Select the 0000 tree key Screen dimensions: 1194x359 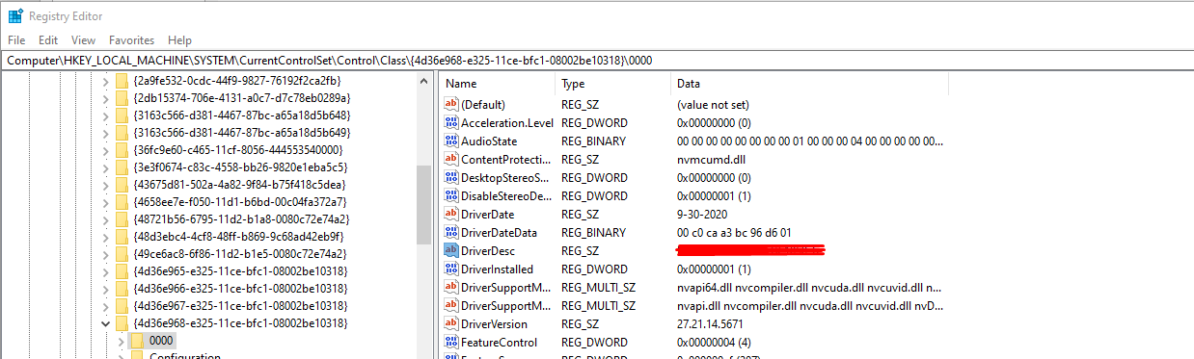tap(162, 340)
